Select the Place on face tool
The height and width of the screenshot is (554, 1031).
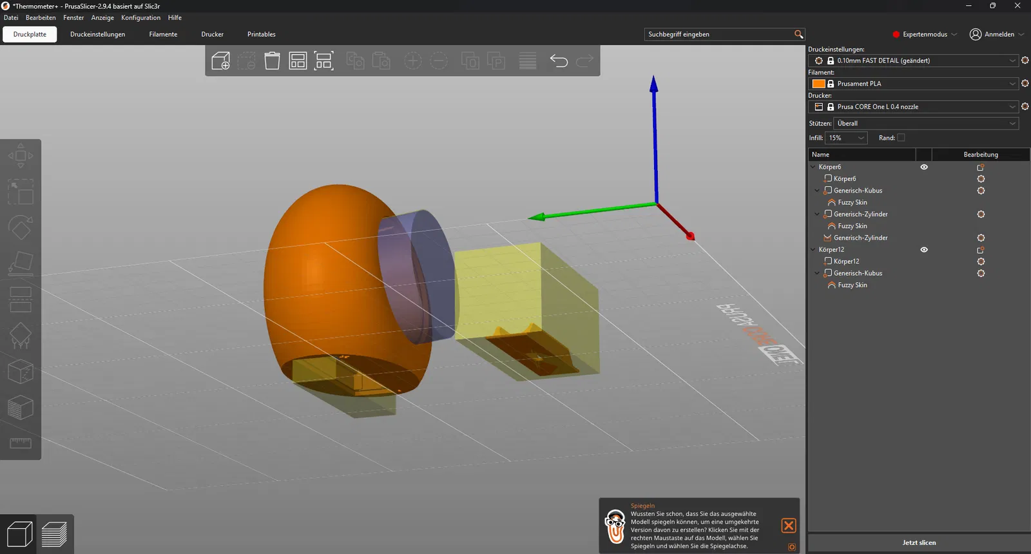pos(21,263)
